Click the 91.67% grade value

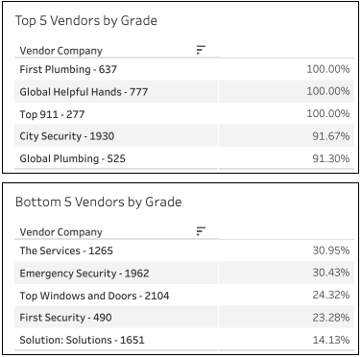pyautogui.click(x=331, y=136)
